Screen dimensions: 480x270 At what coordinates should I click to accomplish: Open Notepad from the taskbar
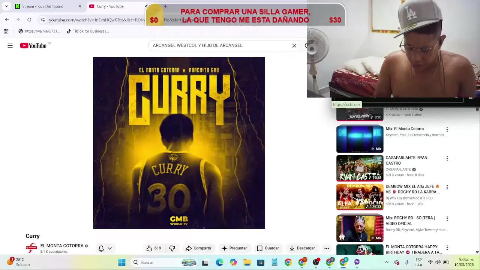click(x=274, y=262)
